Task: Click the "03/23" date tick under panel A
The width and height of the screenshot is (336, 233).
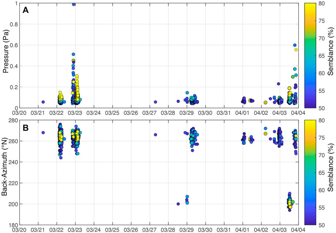Action: point(75,113)
